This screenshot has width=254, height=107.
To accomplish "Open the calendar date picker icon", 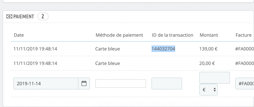I will pos(84,83).
